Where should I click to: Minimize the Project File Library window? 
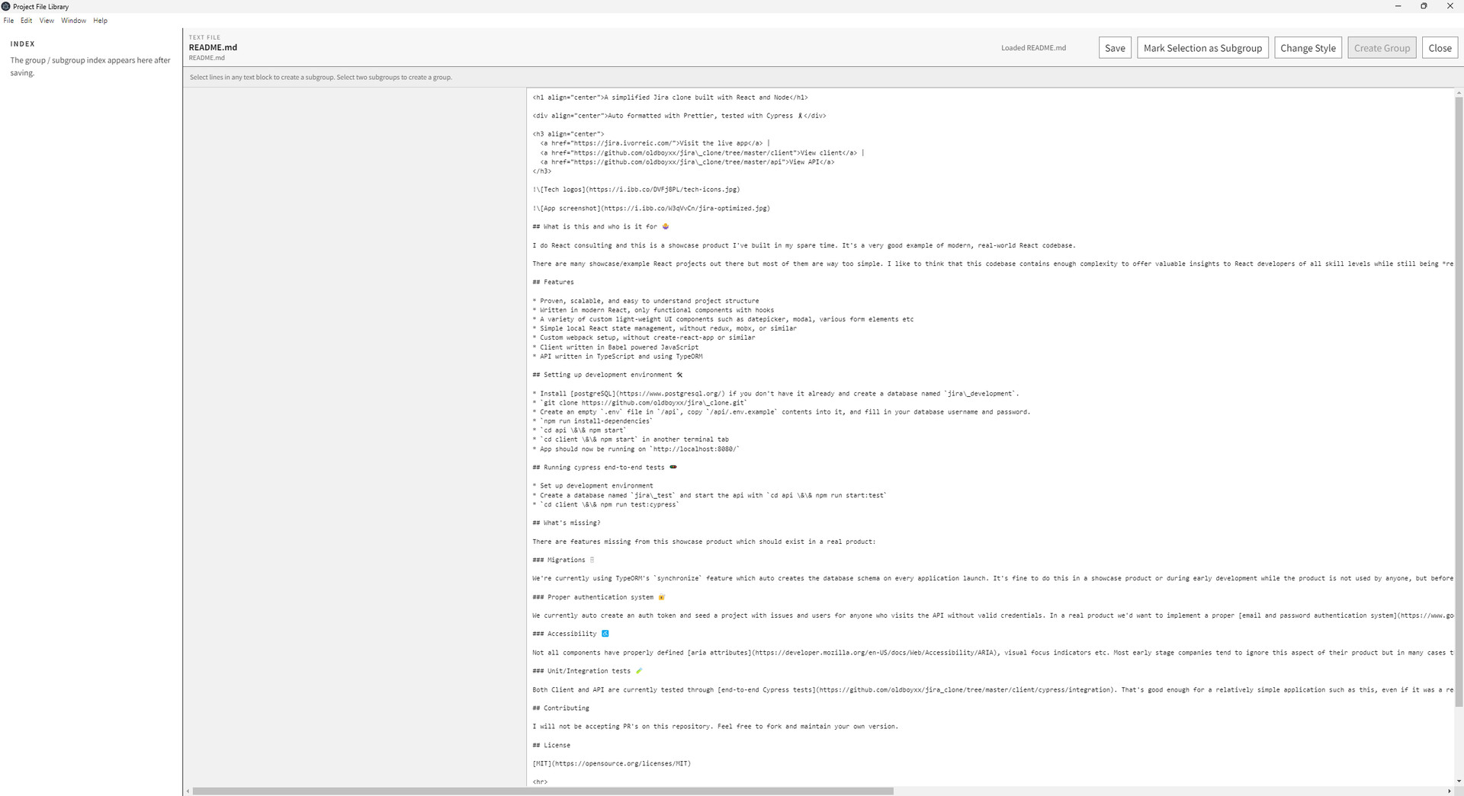click(1398, 6)
